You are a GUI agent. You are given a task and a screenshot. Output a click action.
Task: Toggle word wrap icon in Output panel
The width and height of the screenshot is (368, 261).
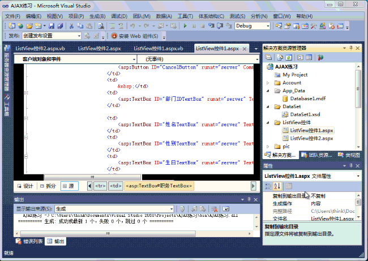(226, 209)
